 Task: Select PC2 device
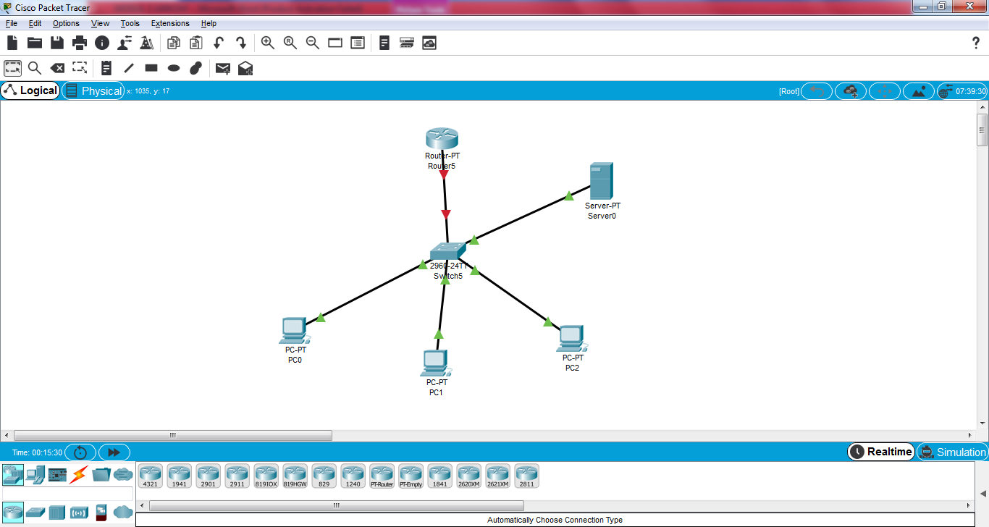(572, 338)
